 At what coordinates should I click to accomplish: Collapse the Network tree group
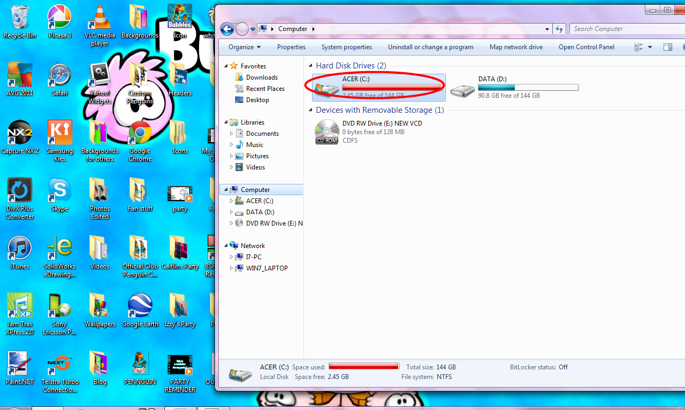pos(226,245)
